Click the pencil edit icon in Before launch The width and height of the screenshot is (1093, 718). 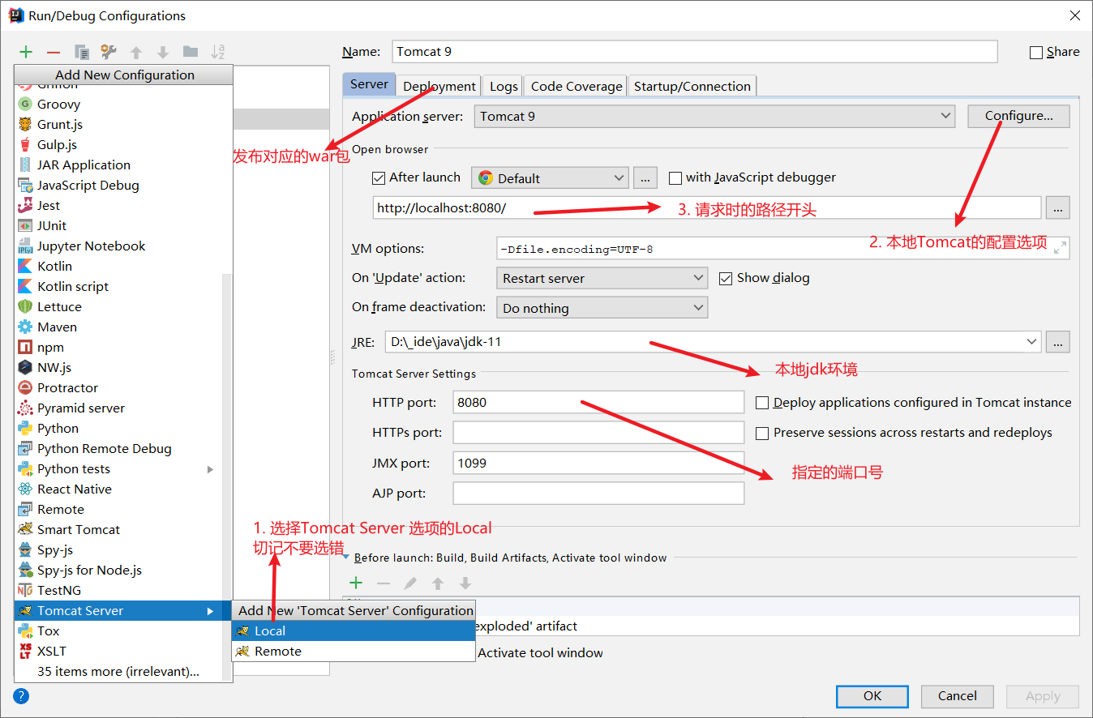tap(411, 583)
